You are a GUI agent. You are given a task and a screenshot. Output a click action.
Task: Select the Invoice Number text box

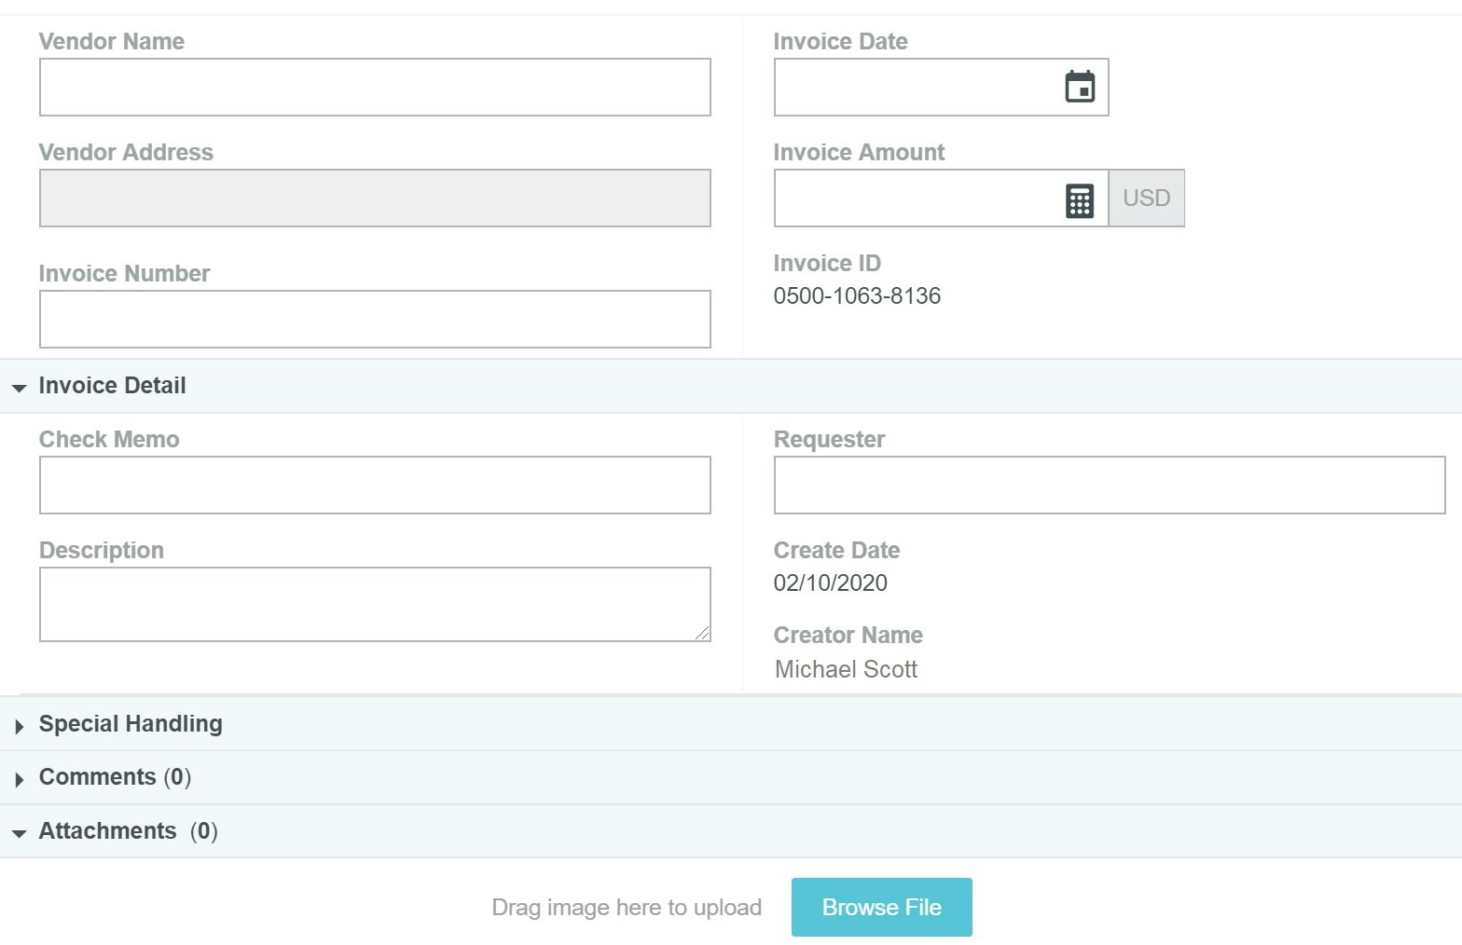pos(375,320)
